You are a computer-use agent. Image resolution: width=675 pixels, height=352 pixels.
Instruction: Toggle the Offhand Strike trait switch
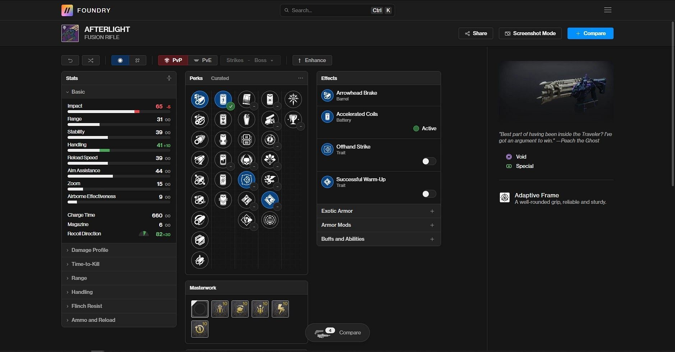click(x=429, y=161)
